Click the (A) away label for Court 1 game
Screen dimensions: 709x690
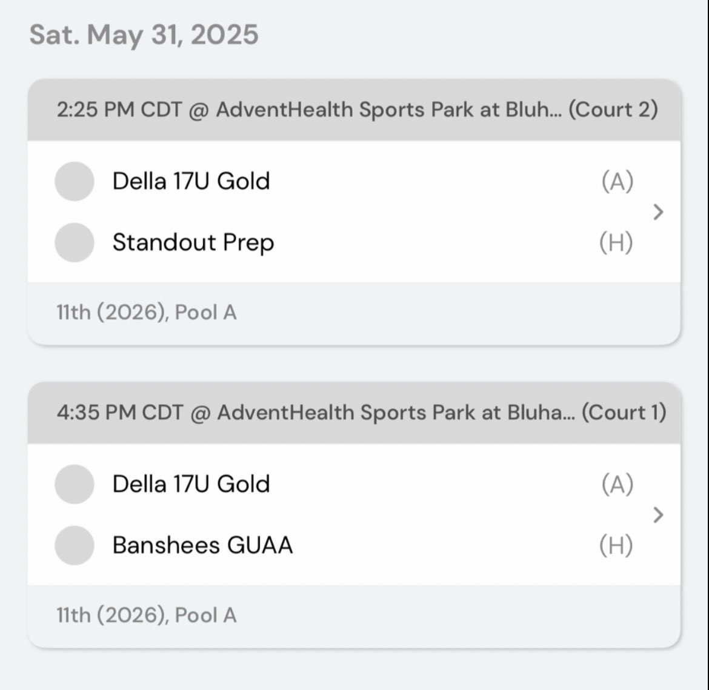pos(617,485)
